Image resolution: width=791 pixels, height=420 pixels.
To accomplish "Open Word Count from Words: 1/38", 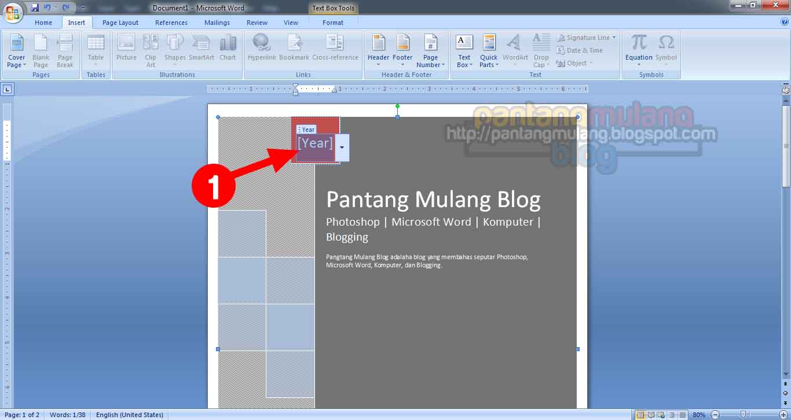I will click(x=68, y=415).
